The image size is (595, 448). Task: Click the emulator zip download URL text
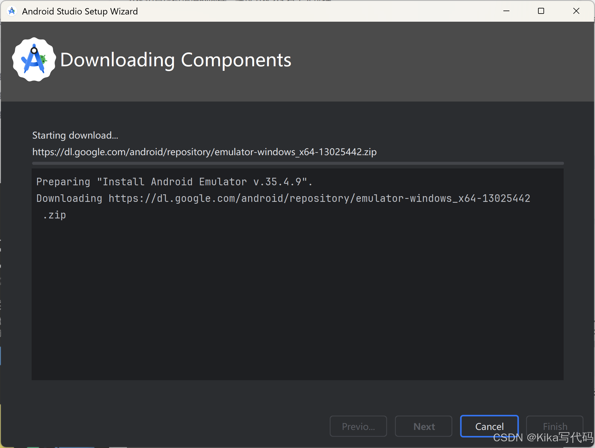[x=204, y=152]
